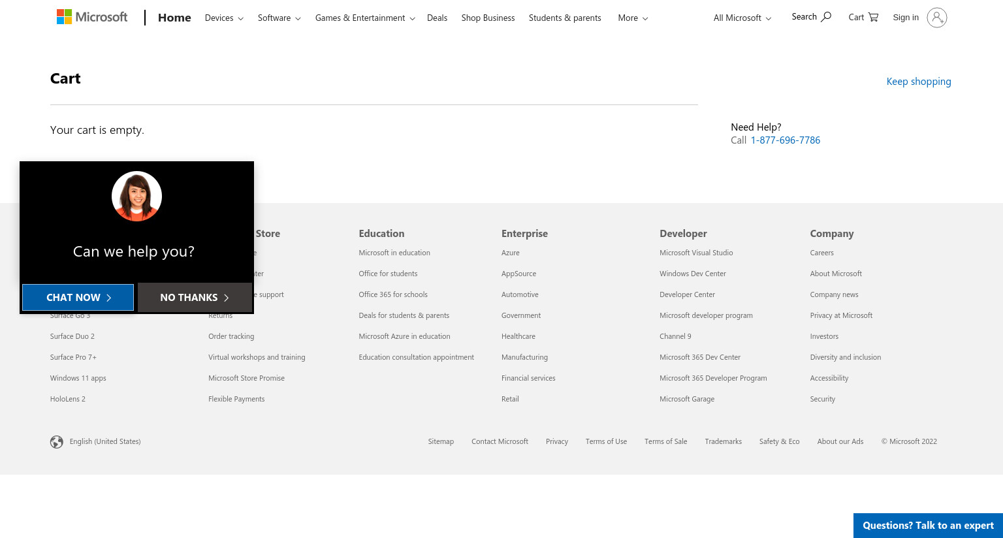The image size is (1003, 538).
Task: Open Channel 9 link
Action: 675,336
